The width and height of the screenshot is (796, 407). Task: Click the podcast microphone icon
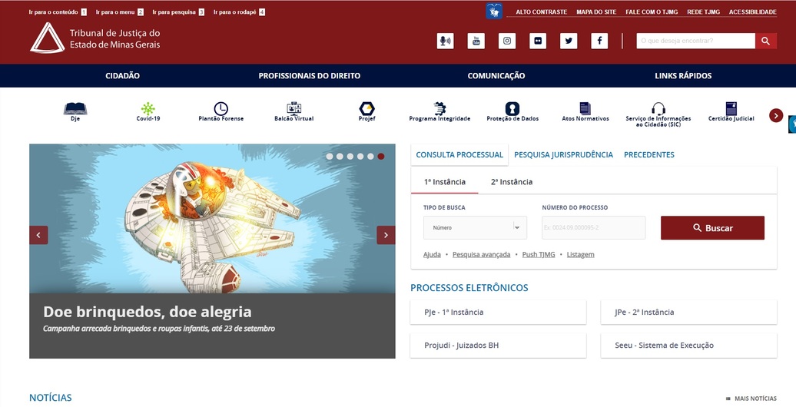click(445, 41)
